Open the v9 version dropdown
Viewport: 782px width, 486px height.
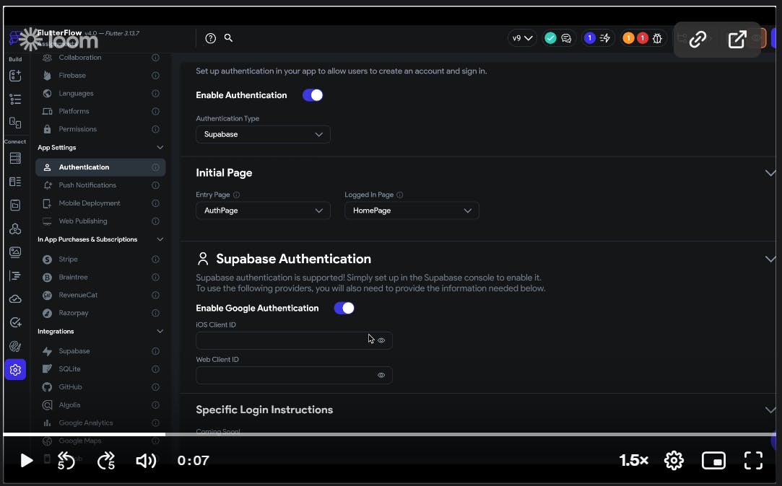522,37
